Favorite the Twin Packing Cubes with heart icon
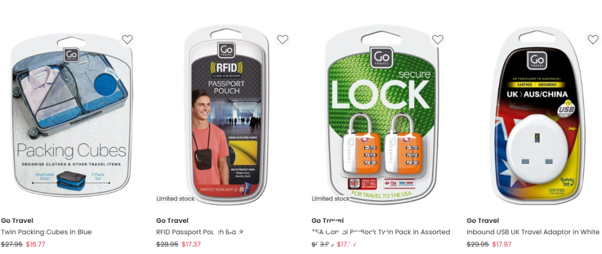The image size is (602, 254). tap(127, 39)
